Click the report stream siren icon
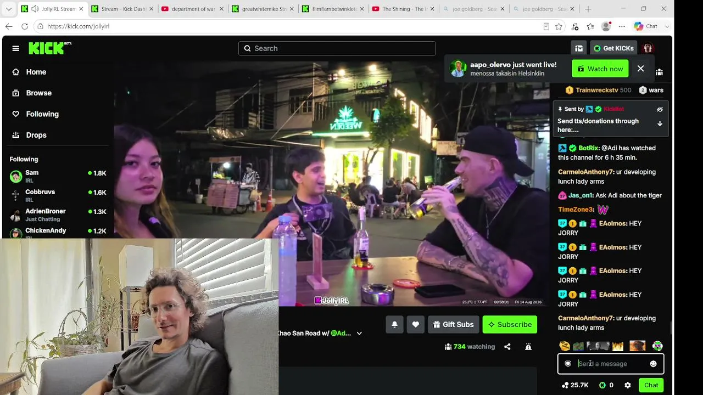 pyautogui.click(x=528, y=347)
